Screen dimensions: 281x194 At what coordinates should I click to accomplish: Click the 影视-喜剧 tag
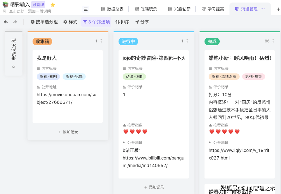pyautogui.click(x=48, y=77)
